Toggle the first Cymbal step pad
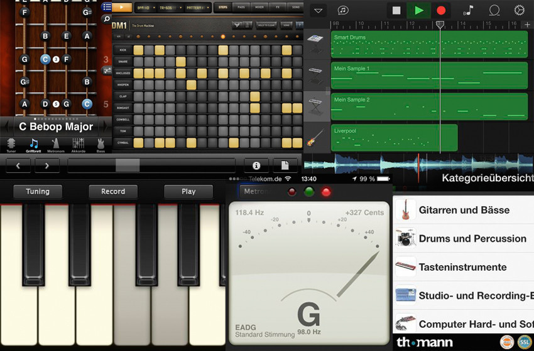The image size is (534, 351). click(x=138, y=142)
